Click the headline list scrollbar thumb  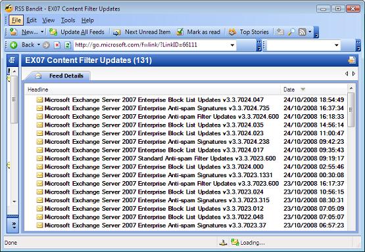pos(351,110)
